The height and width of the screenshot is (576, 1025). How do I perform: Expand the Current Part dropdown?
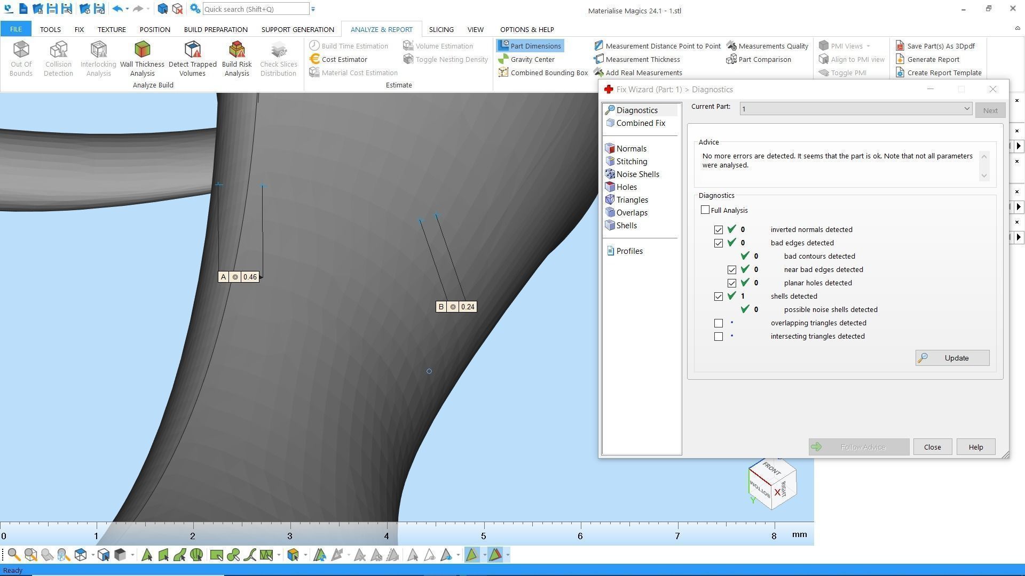966,109
